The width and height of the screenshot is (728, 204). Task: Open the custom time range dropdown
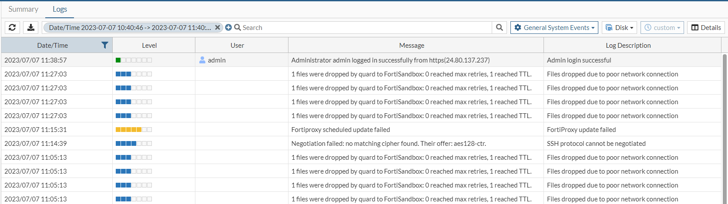(662, 27)
